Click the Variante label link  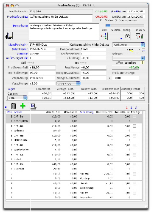tap(22, 54)
